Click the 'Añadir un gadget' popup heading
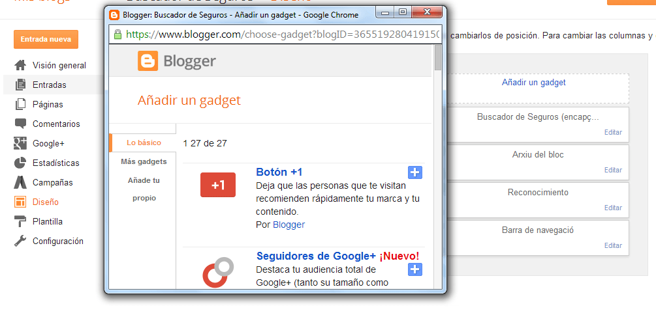 click(x=189, y=100)
